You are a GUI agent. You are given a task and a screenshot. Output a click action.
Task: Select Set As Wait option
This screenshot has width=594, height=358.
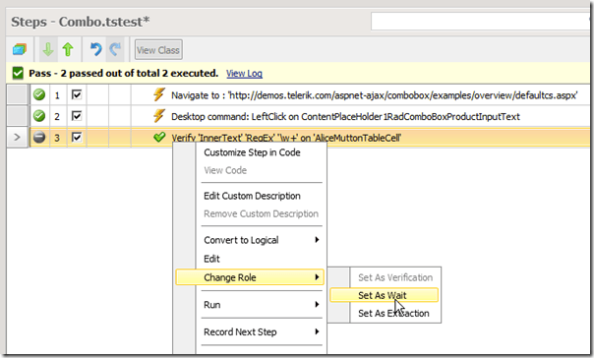point(385,295)
